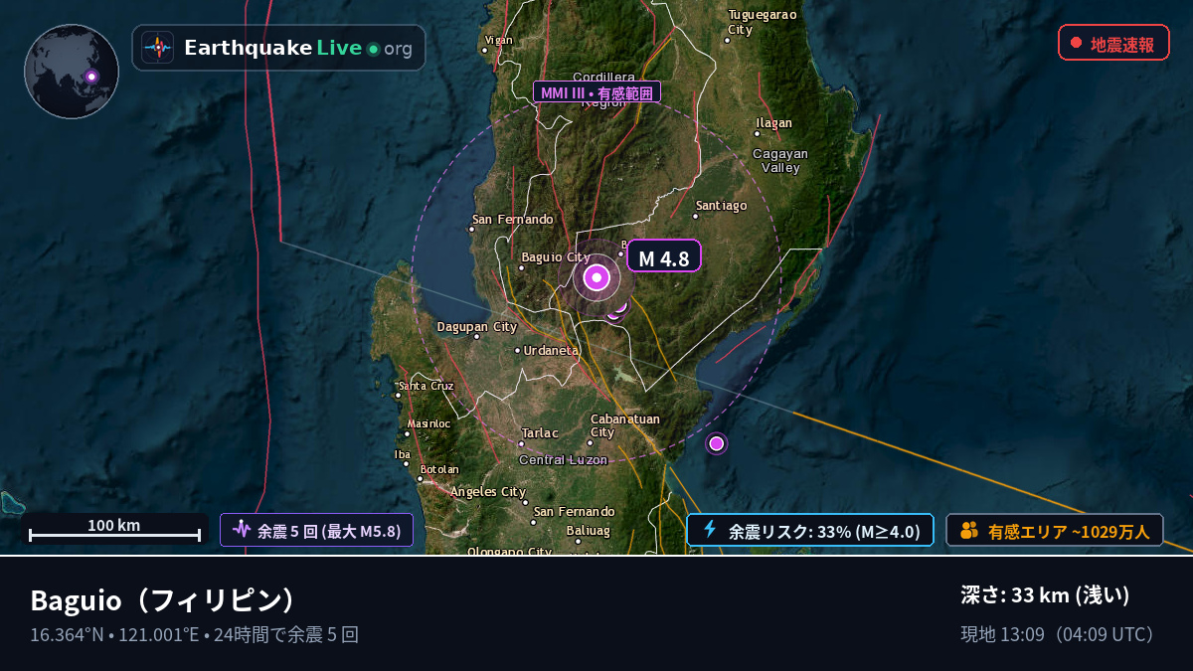This screenshot has height=671, width=1193.
Task: Click the 100 km scale bar
Action: 114,530
